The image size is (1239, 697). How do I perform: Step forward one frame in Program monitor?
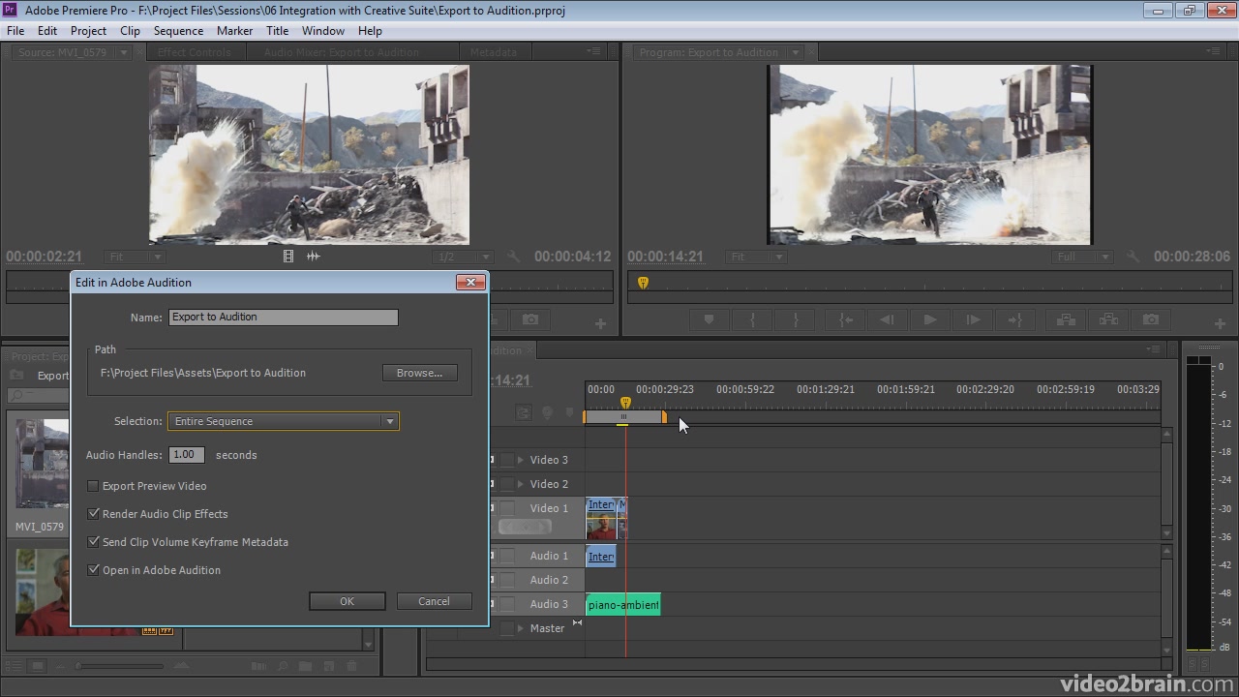[973, 319]
